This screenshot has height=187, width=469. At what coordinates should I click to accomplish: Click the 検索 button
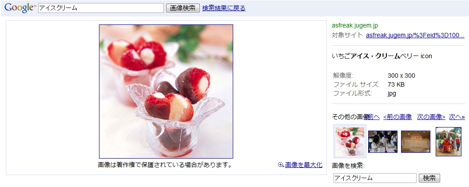429,178
